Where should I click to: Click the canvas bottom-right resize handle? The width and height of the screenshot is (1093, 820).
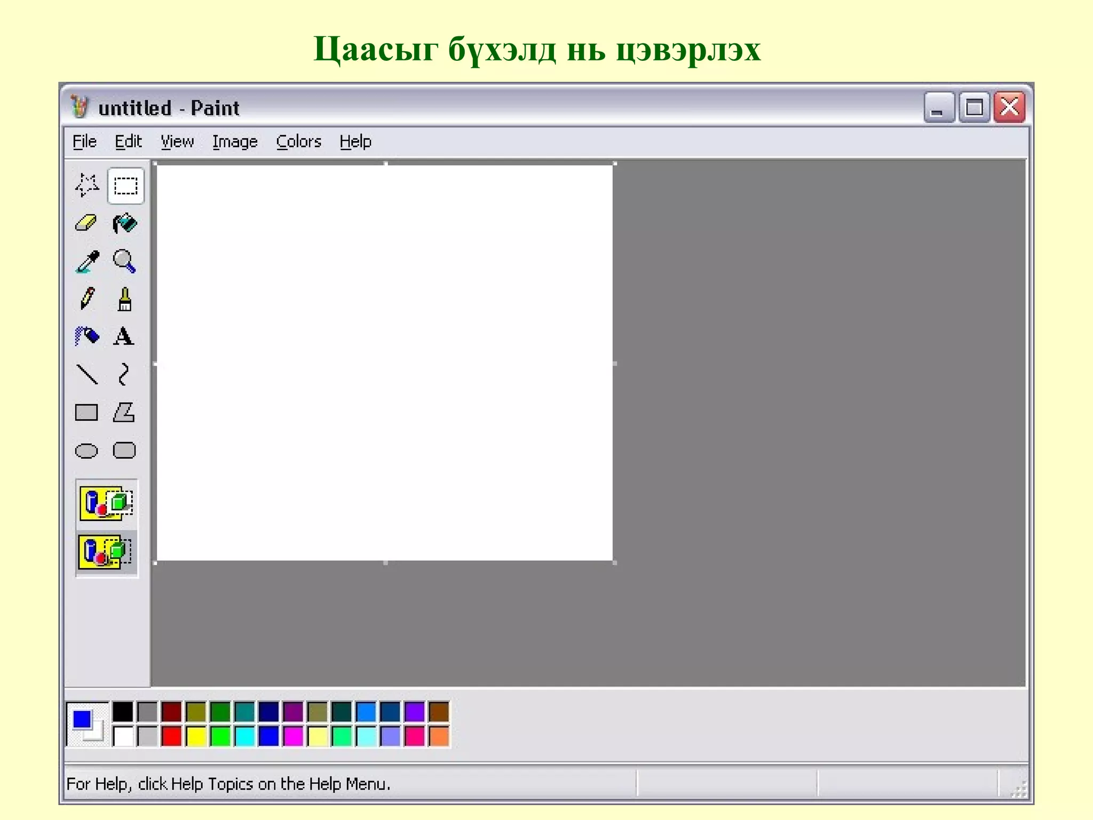615,563
